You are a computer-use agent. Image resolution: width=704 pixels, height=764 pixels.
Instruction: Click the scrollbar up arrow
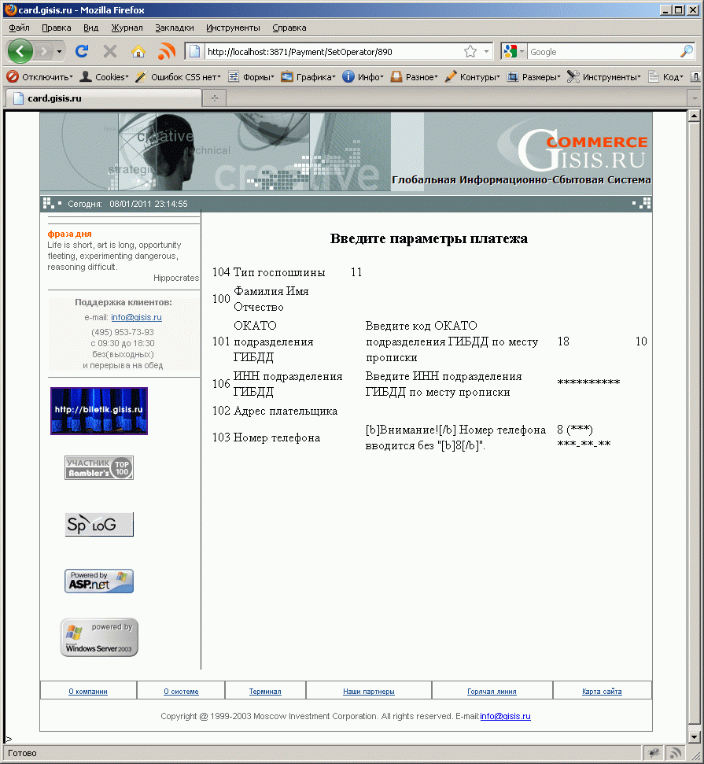coord(695,116)
